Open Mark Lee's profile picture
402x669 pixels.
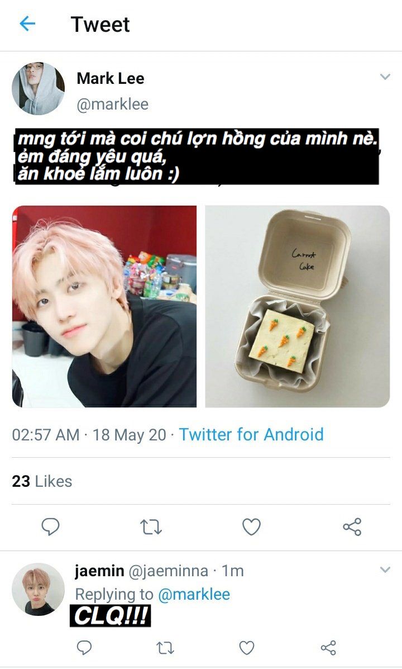(x=38, y=88)
